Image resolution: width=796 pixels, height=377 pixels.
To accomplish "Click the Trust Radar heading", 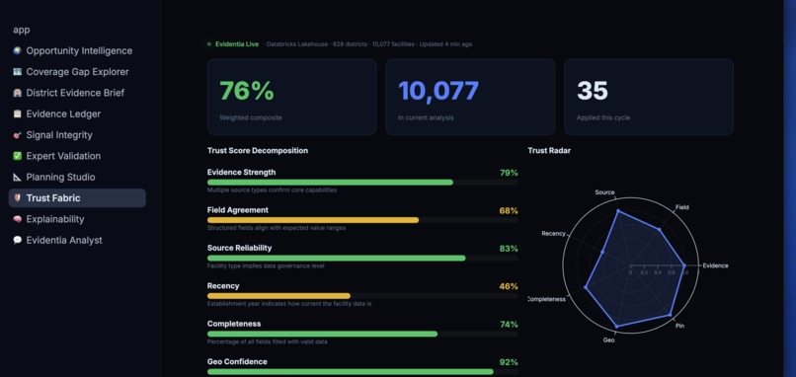I will [549, 151].
